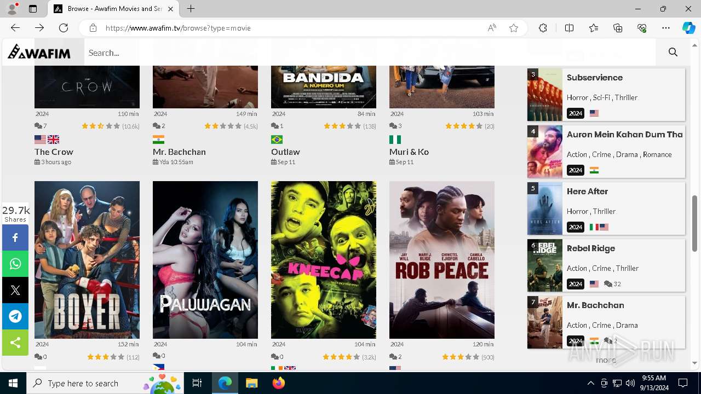
Task: Open Task View on taskbar
Action: pos(197,383)
